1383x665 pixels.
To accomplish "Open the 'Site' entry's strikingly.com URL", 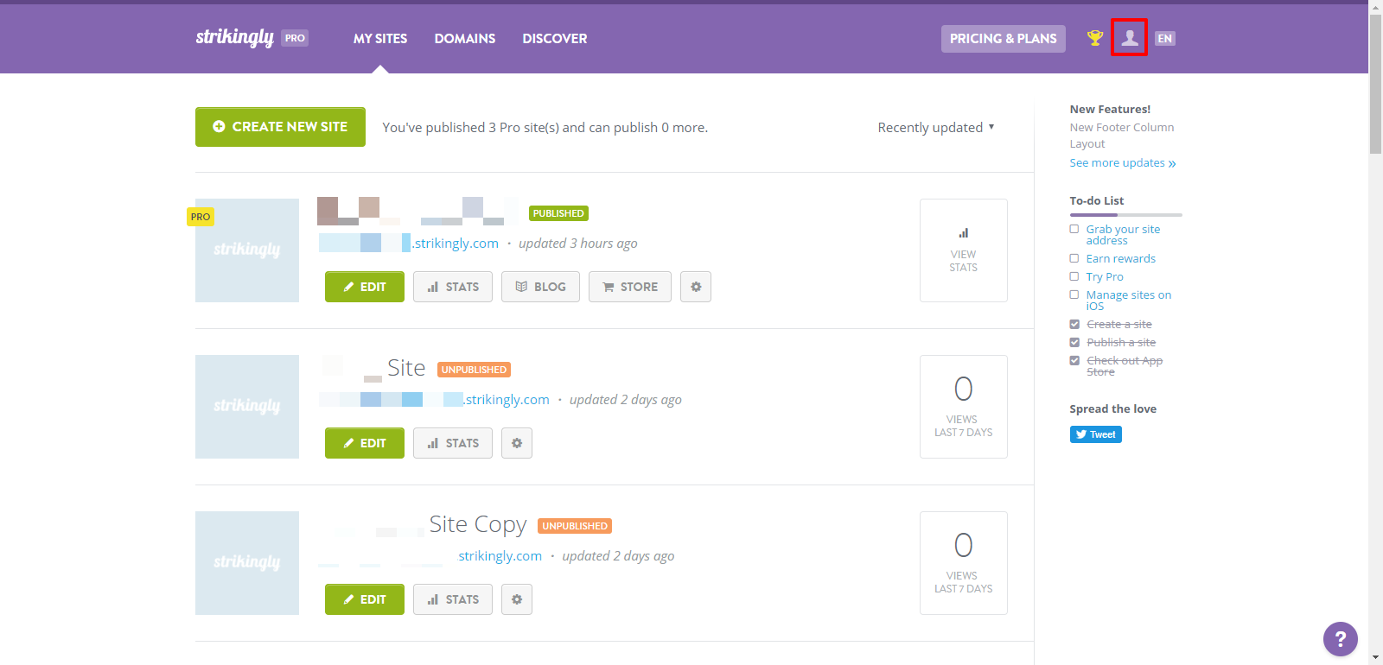I will pyautogui.click(x=434, y=400).
